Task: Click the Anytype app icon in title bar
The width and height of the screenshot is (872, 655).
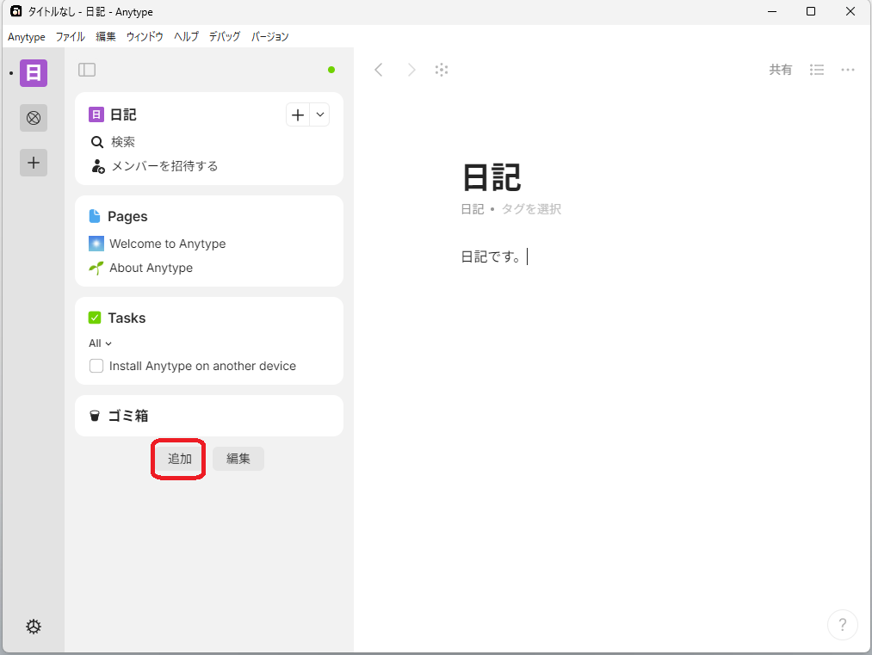Action: coord(16,11)
